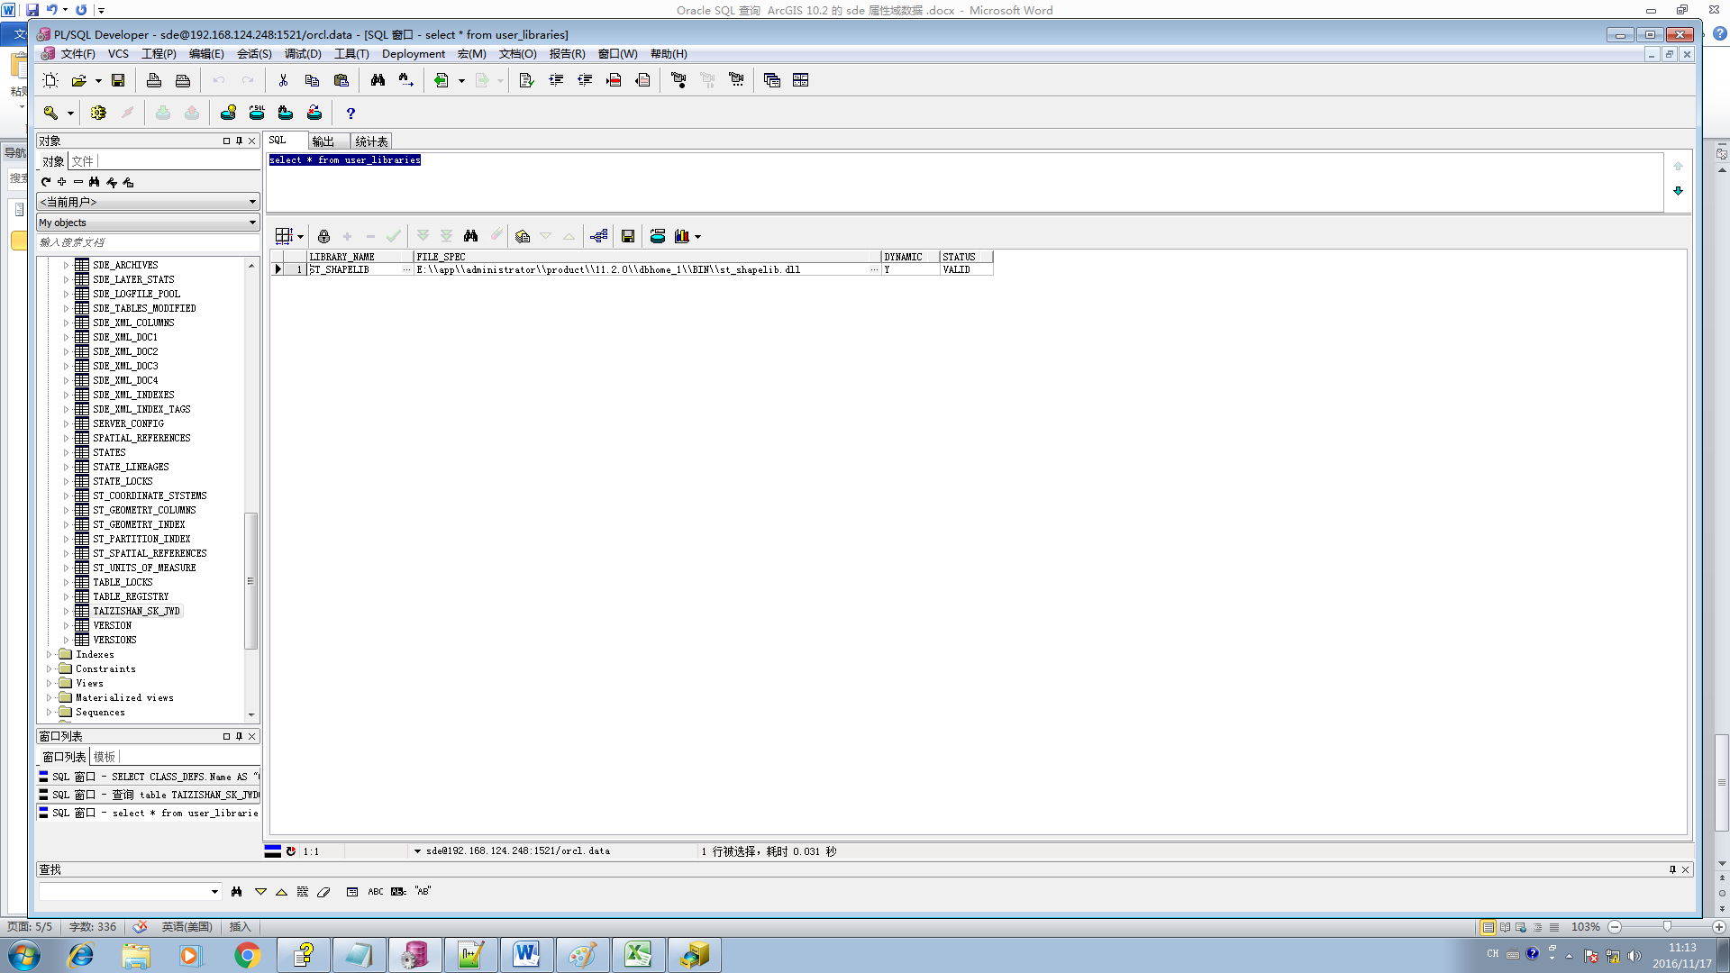Export grid data to Excel chart icon

pos(682,236)
